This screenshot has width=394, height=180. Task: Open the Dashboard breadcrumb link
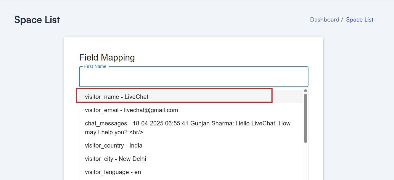click(324, 20)
